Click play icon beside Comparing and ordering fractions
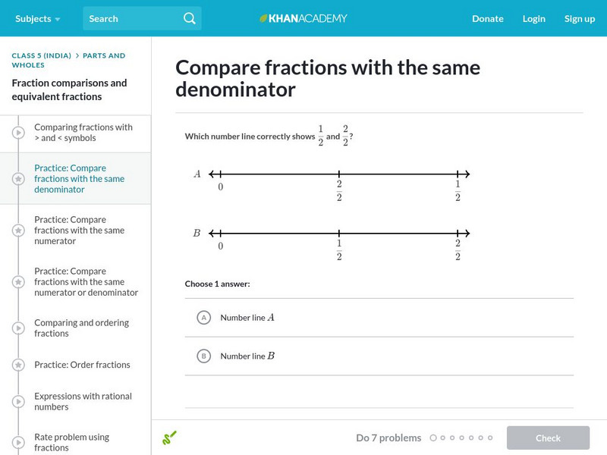Screen dimensions: 607x455 (x=18, y=328)
